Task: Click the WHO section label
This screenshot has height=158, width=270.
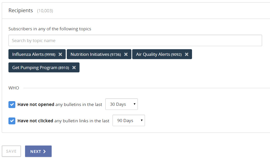Action: [14, 88]
